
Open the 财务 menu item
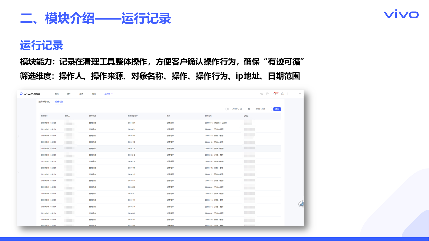tap(94, 94)
